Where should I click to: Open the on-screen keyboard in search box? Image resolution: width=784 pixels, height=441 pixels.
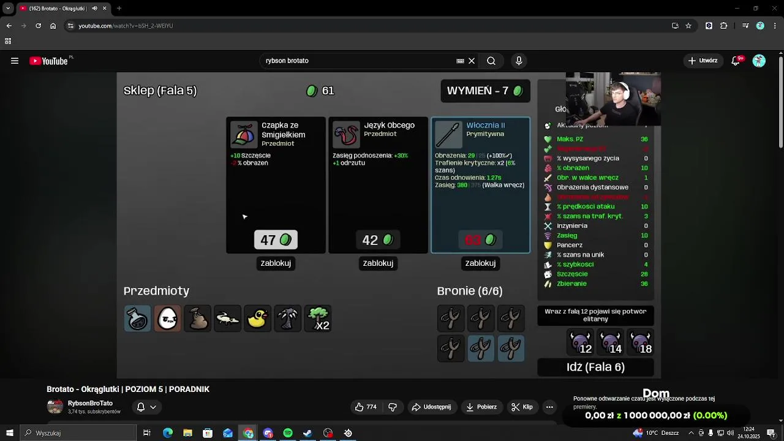coord(460,61)
